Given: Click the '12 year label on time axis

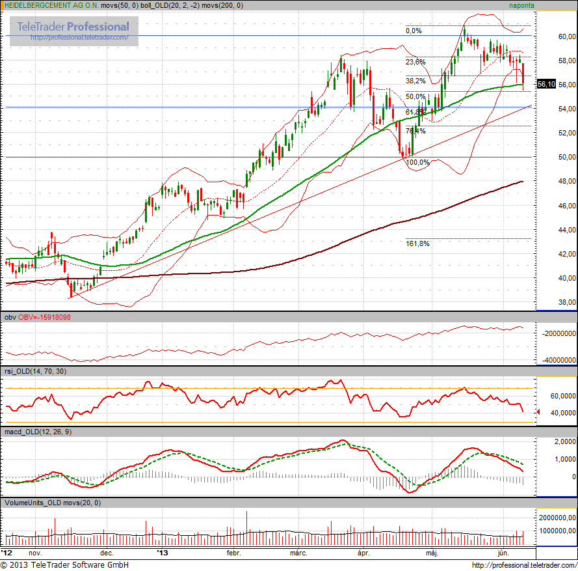Looking at the screenshot, I should click(x=7, y=553).
